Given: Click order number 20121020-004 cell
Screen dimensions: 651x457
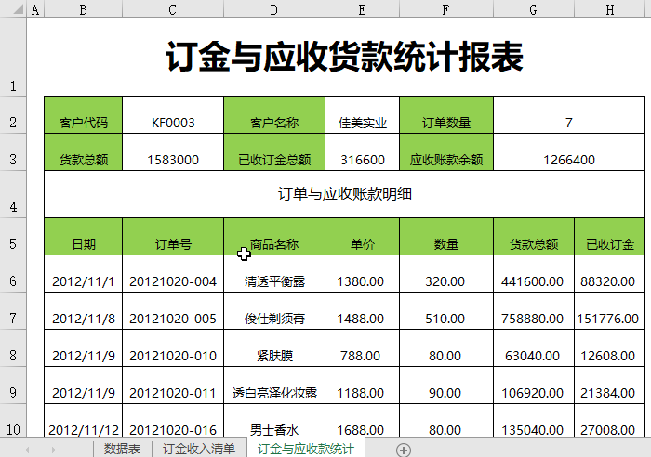Looking at the screenshot, I should pos(173,281).
